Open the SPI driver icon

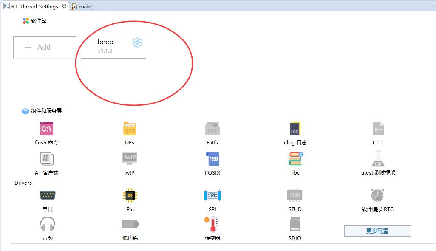pyautogui.click(x=212, y=195)
